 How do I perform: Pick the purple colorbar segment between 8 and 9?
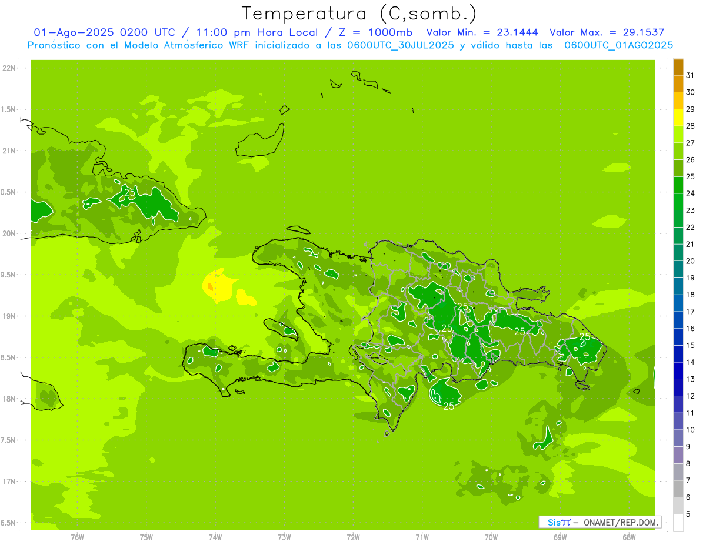click(678, 455)
